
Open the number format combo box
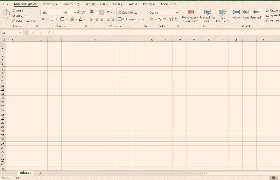pos(163,12)
